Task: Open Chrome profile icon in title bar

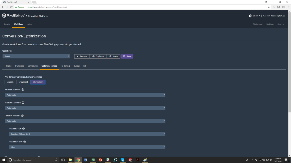Action: [x=266, y=2]
